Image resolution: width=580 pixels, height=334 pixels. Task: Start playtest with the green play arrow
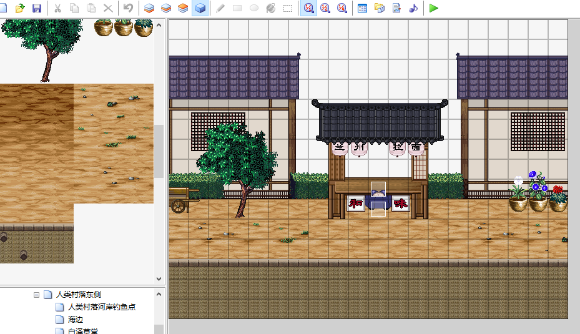[x=434, y=7]
